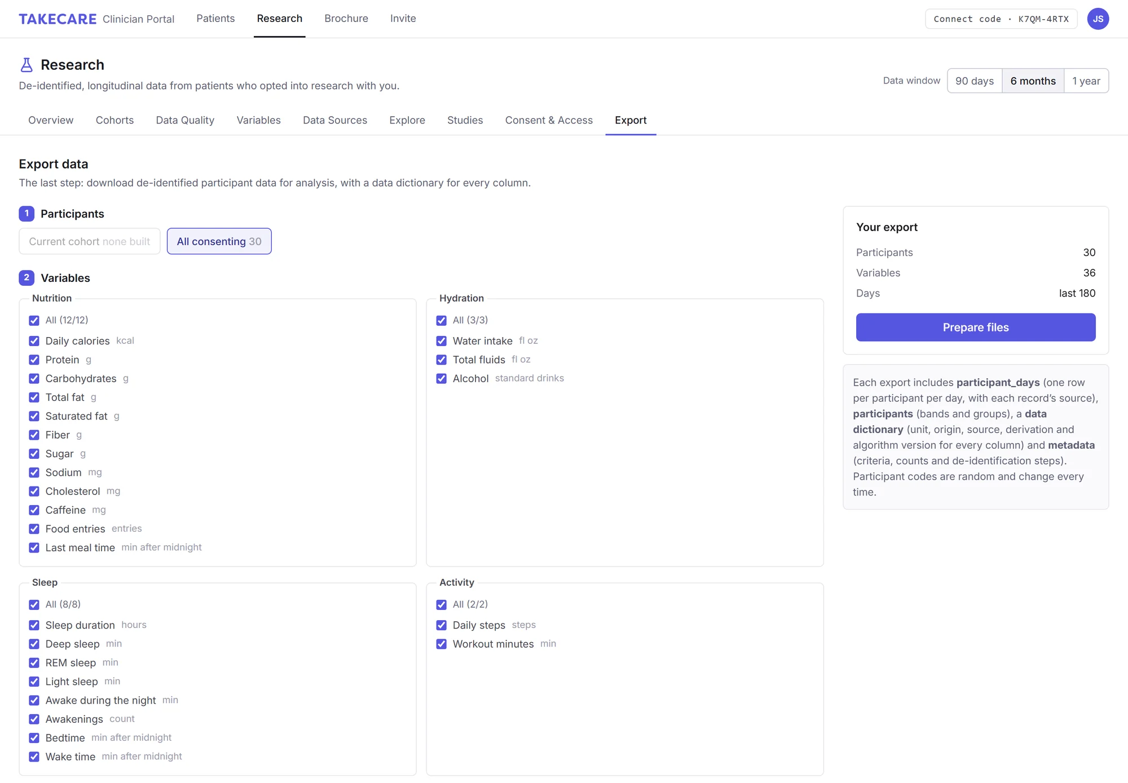Click the TAKECARE logo
This screenshot has height=783, width=1128.
pos(58,19)
